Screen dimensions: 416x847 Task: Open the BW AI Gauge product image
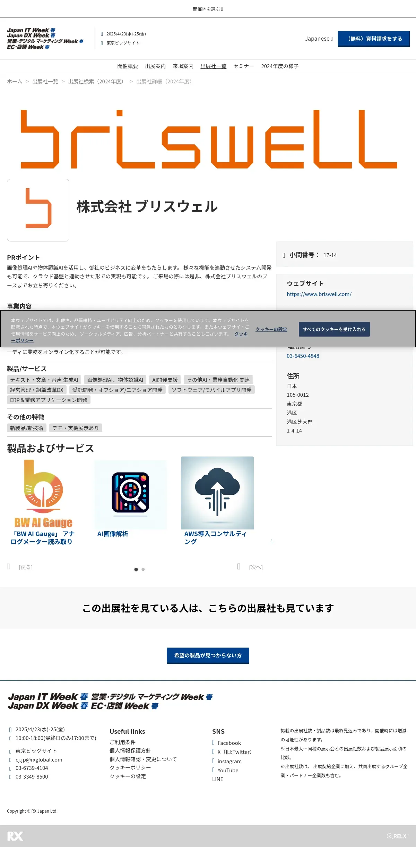pyautogui.click(x=44, y=493)
